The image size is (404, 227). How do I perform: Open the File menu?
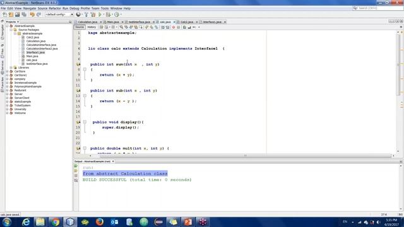pos(3,8)
